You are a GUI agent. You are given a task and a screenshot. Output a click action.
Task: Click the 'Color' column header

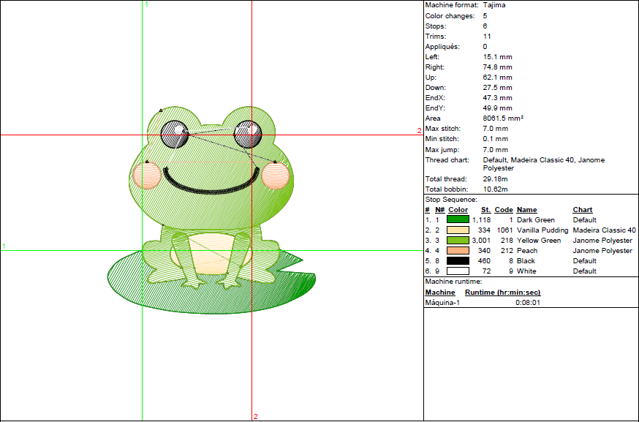pos(458,210)
